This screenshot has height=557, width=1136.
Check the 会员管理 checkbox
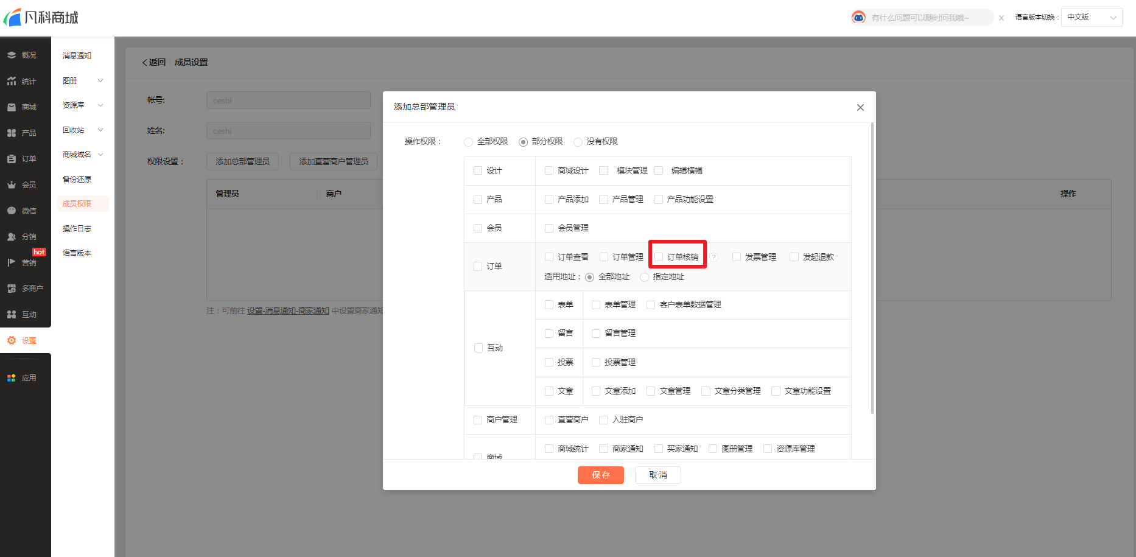[549, 228]
